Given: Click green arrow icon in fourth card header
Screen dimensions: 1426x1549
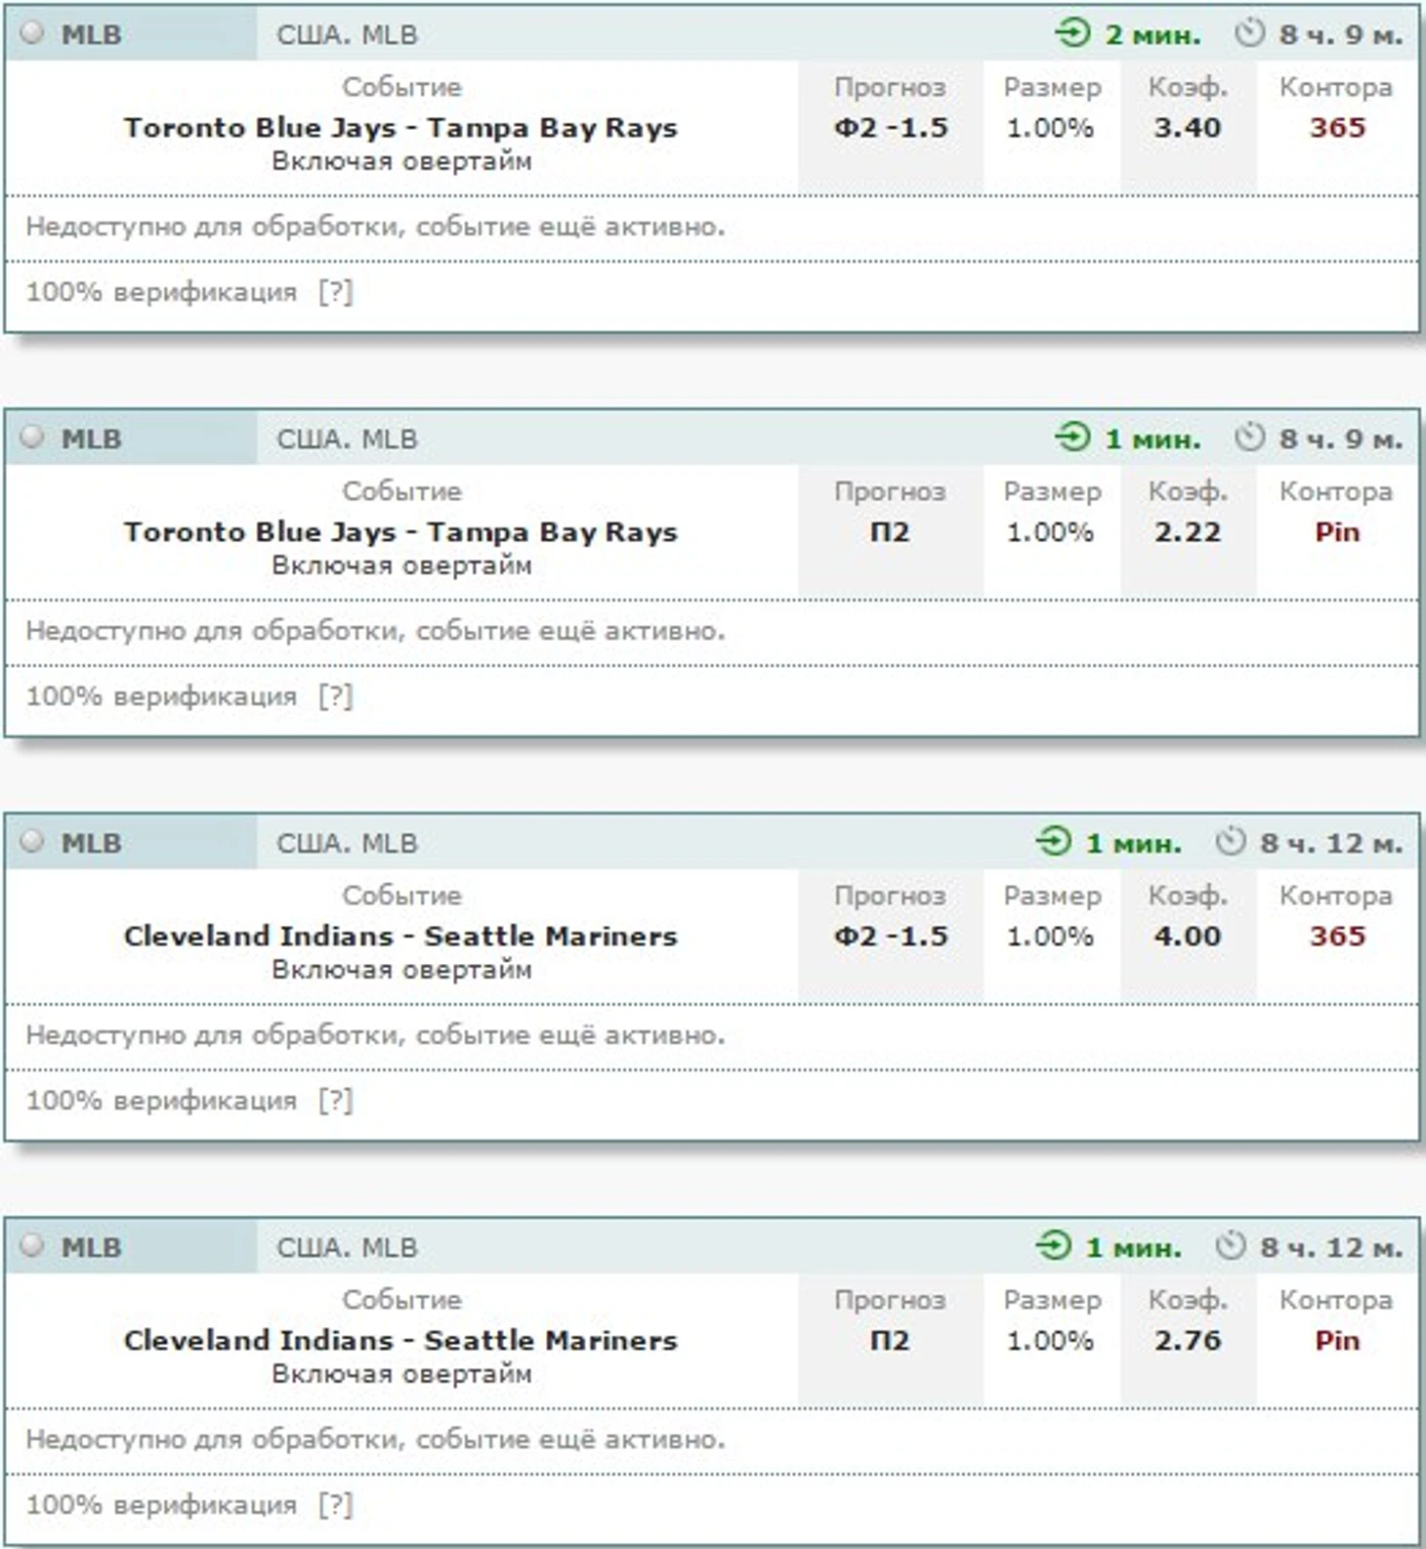Looking at the screenshot, I should point(1054,1245).
